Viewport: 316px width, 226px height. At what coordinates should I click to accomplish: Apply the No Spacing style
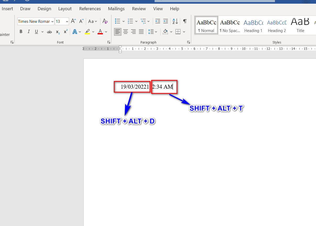pos(230,25)
